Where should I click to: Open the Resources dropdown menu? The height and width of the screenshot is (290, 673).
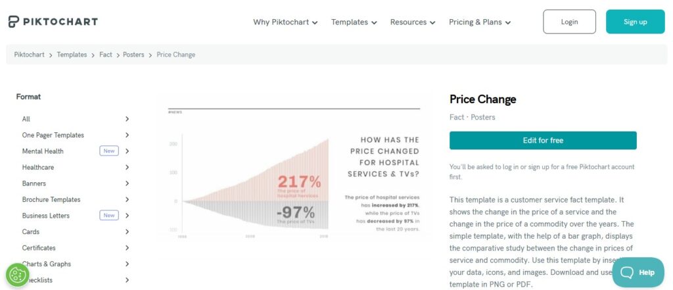click(413, 22)
